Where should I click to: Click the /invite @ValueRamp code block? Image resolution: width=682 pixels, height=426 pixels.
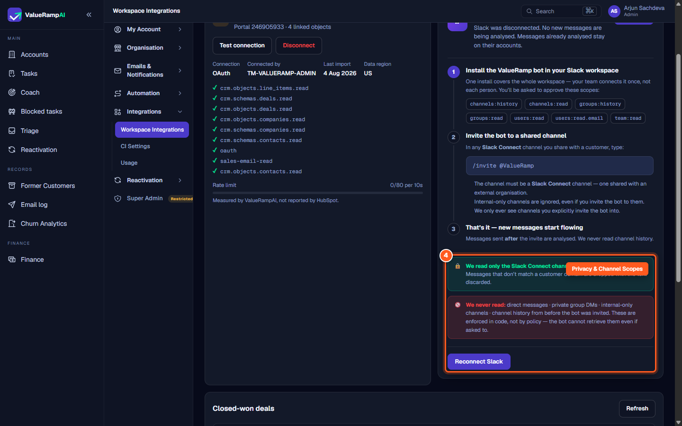pos(560,166)
